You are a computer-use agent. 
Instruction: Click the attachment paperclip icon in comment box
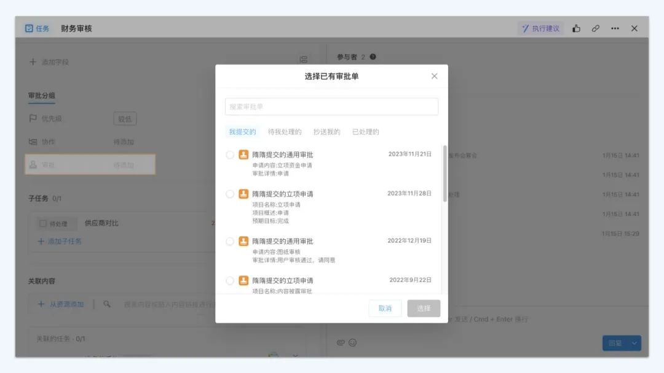(340, 342)
